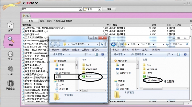Click the back arrow in right Explorer window
This screenshot has width=192, height=107.
(113, 44)
